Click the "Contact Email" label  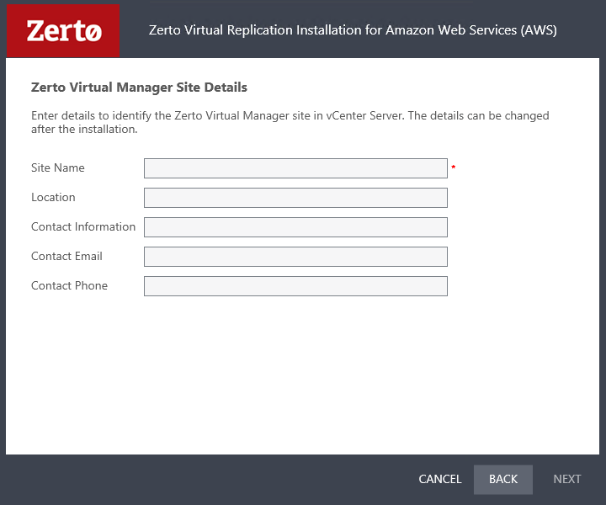pyautogui.click(x=66, y=256)
